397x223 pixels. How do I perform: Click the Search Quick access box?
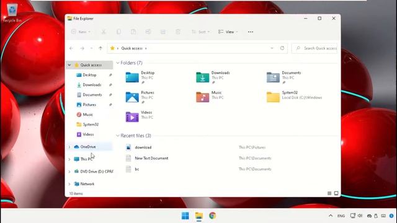click(x=314, y=48)
